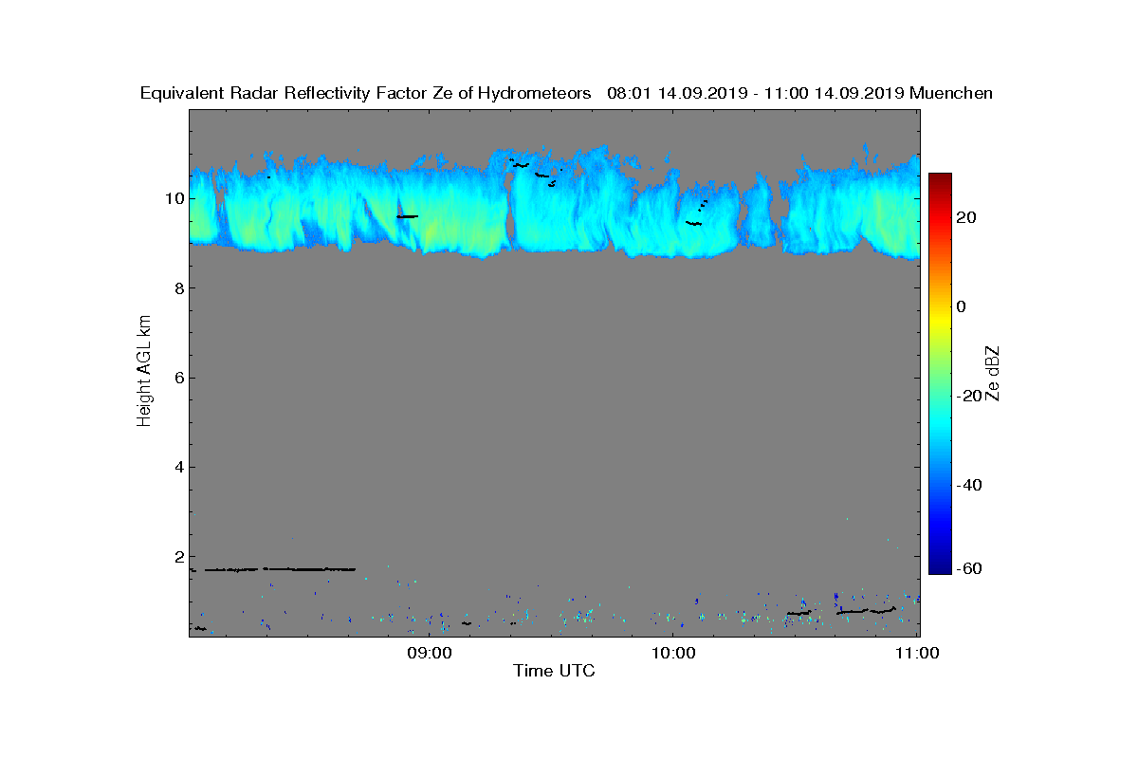Click the height tick label 8

click(x=178, y=288)
